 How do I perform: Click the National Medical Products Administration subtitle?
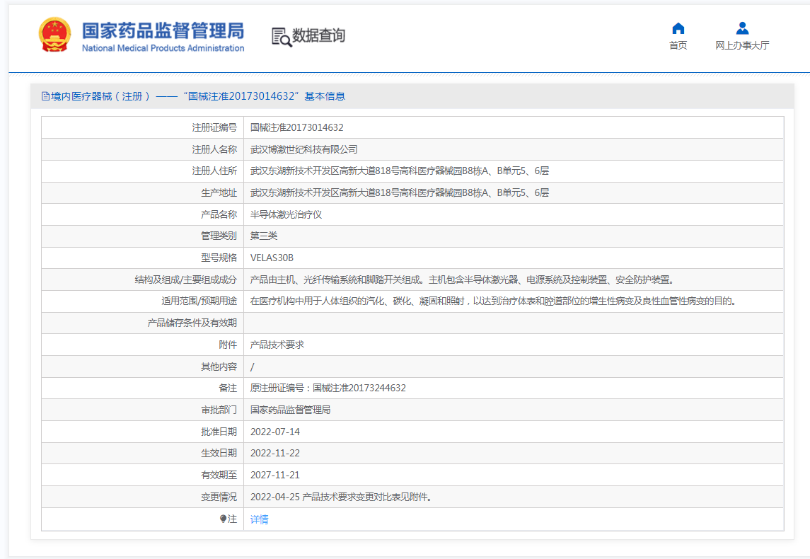[x=163, y=48]
